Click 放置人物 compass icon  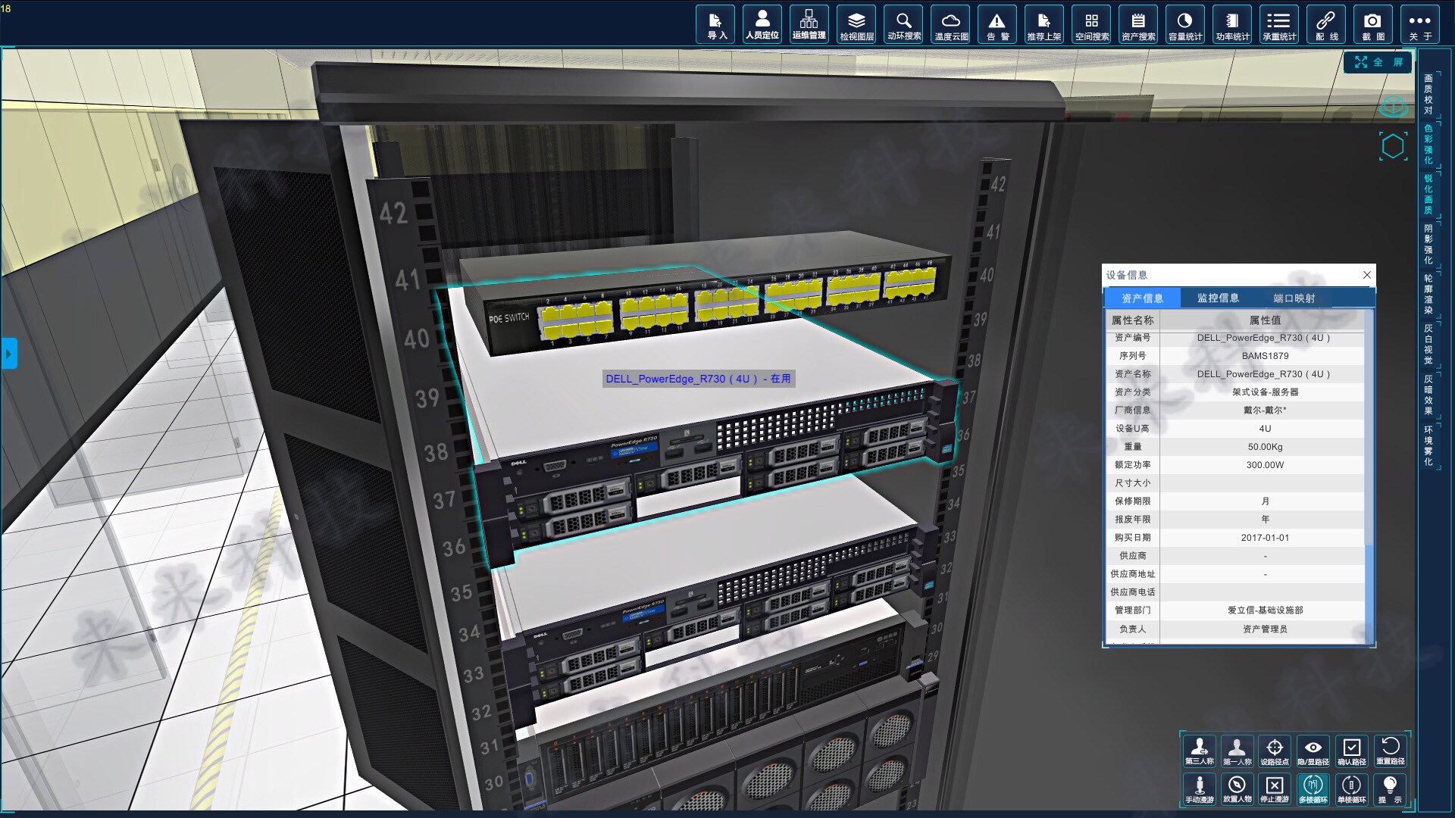(1237, 788)
